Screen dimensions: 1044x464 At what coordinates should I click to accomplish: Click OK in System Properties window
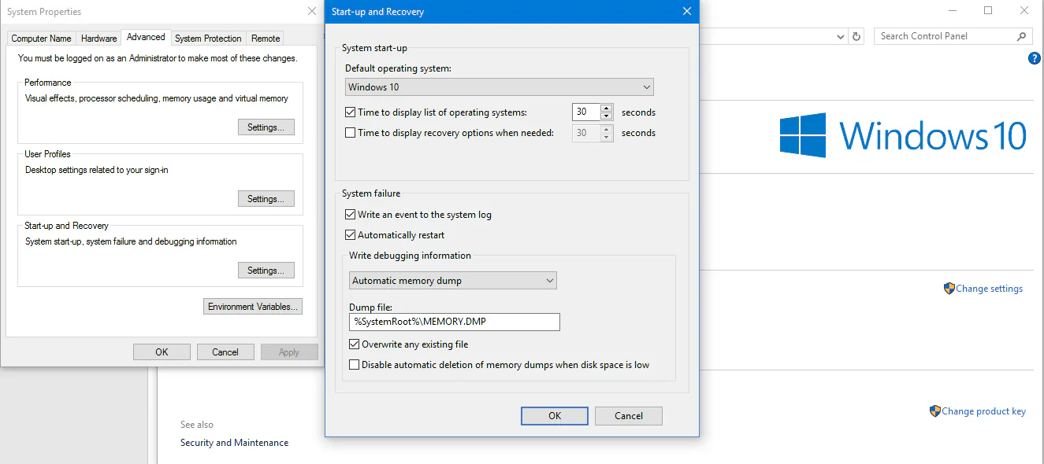(x=162, y=352)
